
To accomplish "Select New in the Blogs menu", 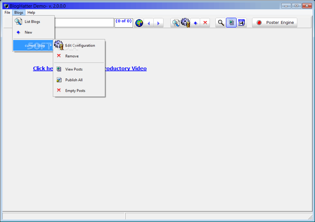I will [34, 32].
